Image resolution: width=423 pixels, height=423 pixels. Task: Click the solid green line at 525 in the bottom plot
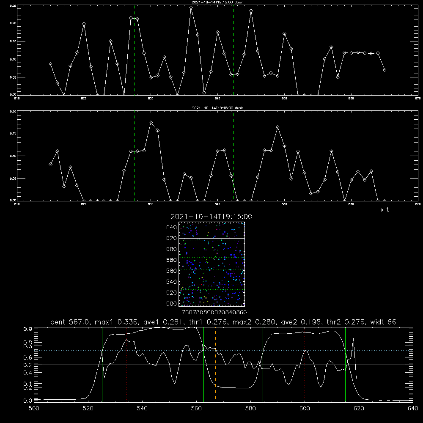(x=102, y=364)
